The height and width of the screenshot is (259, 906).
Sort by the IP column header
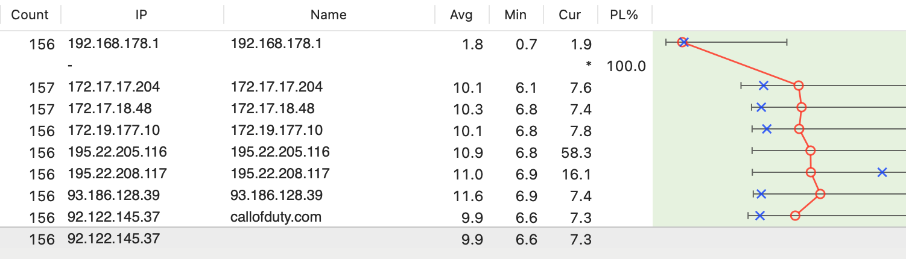pos(142,14)
